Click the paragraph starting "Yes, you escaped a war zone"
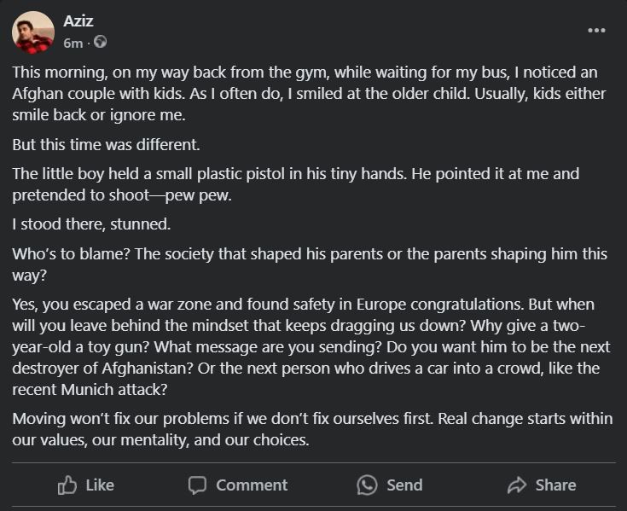Viewport: 627px width, 511px height. tap(311, 346)
